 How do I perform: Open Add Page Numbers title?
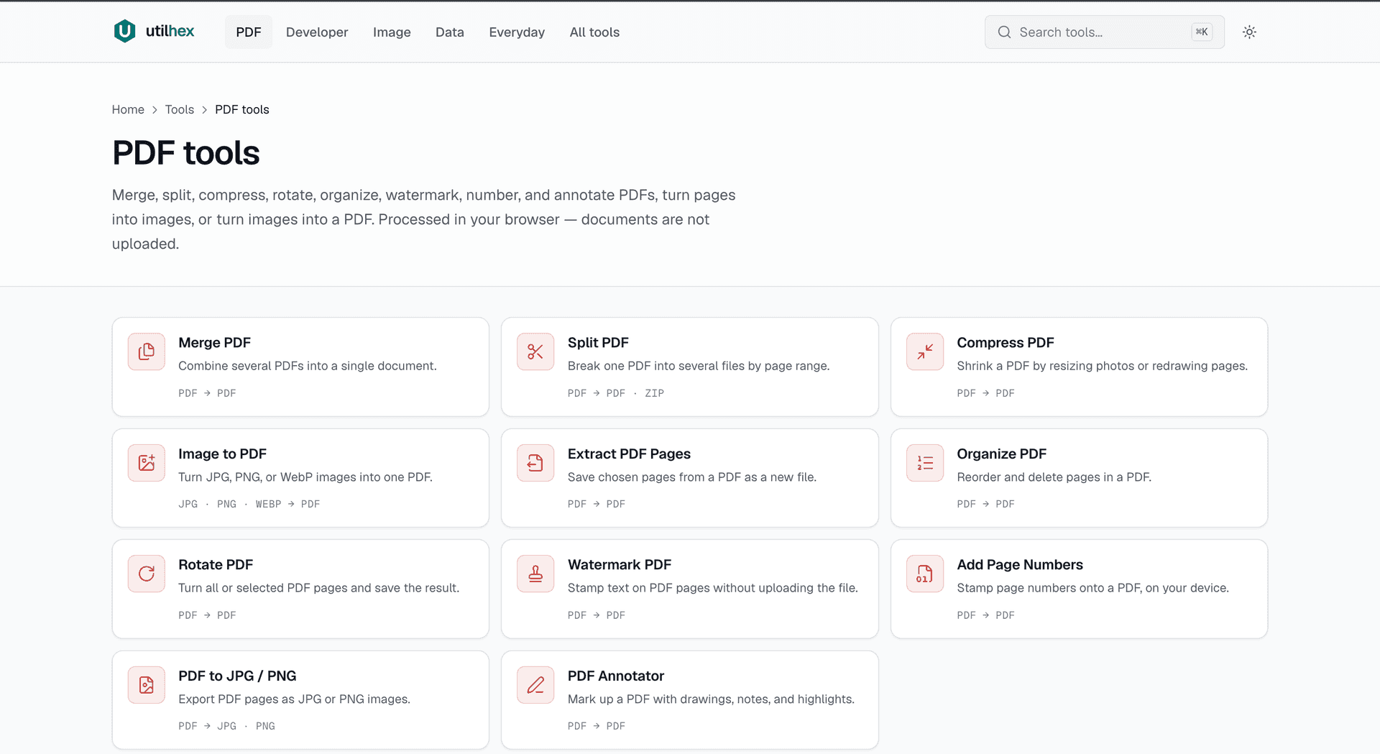point(1019,565)
